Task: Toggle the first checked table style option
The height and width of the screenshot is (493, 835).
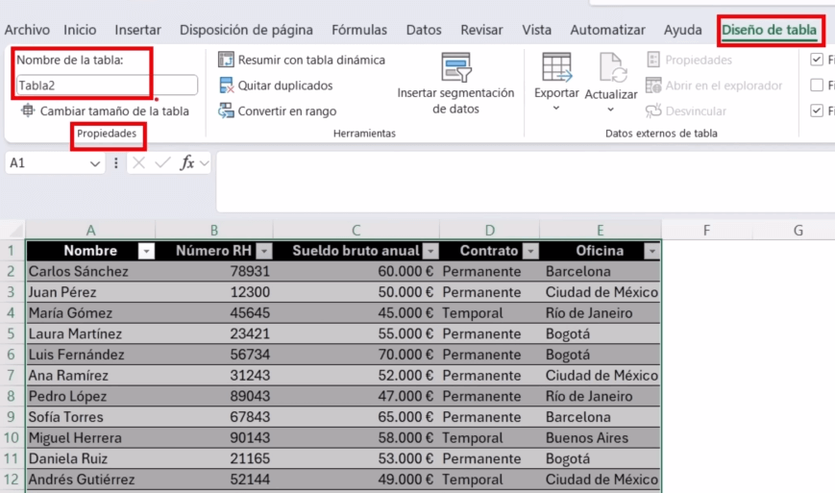Action: click(x=817, y=60)
